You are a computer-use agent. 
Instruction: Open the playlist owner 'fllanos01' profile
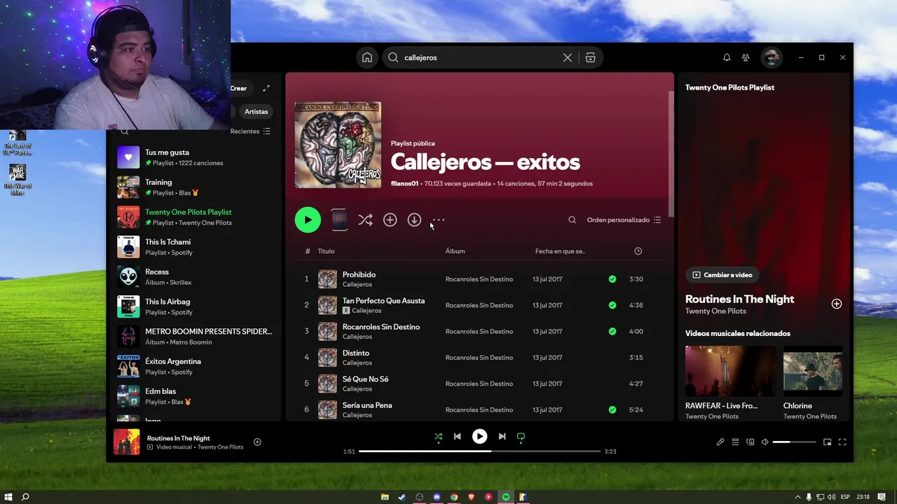404,183
